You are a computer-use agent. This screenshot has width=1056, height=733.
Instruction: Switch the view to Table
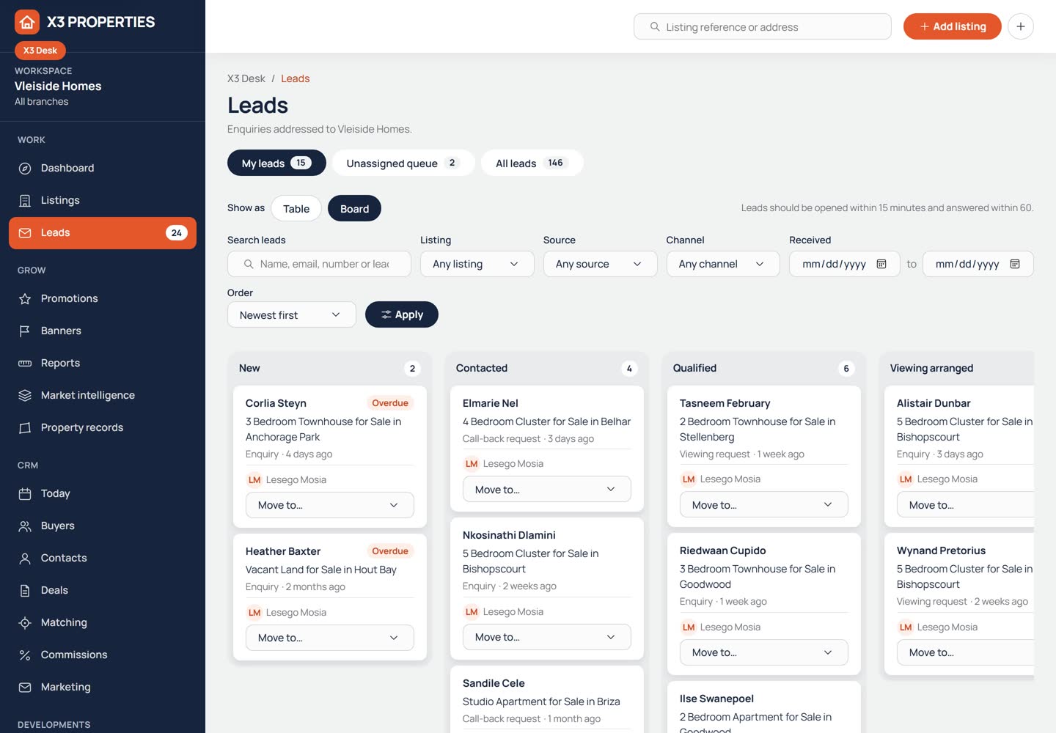pos(296,208)
